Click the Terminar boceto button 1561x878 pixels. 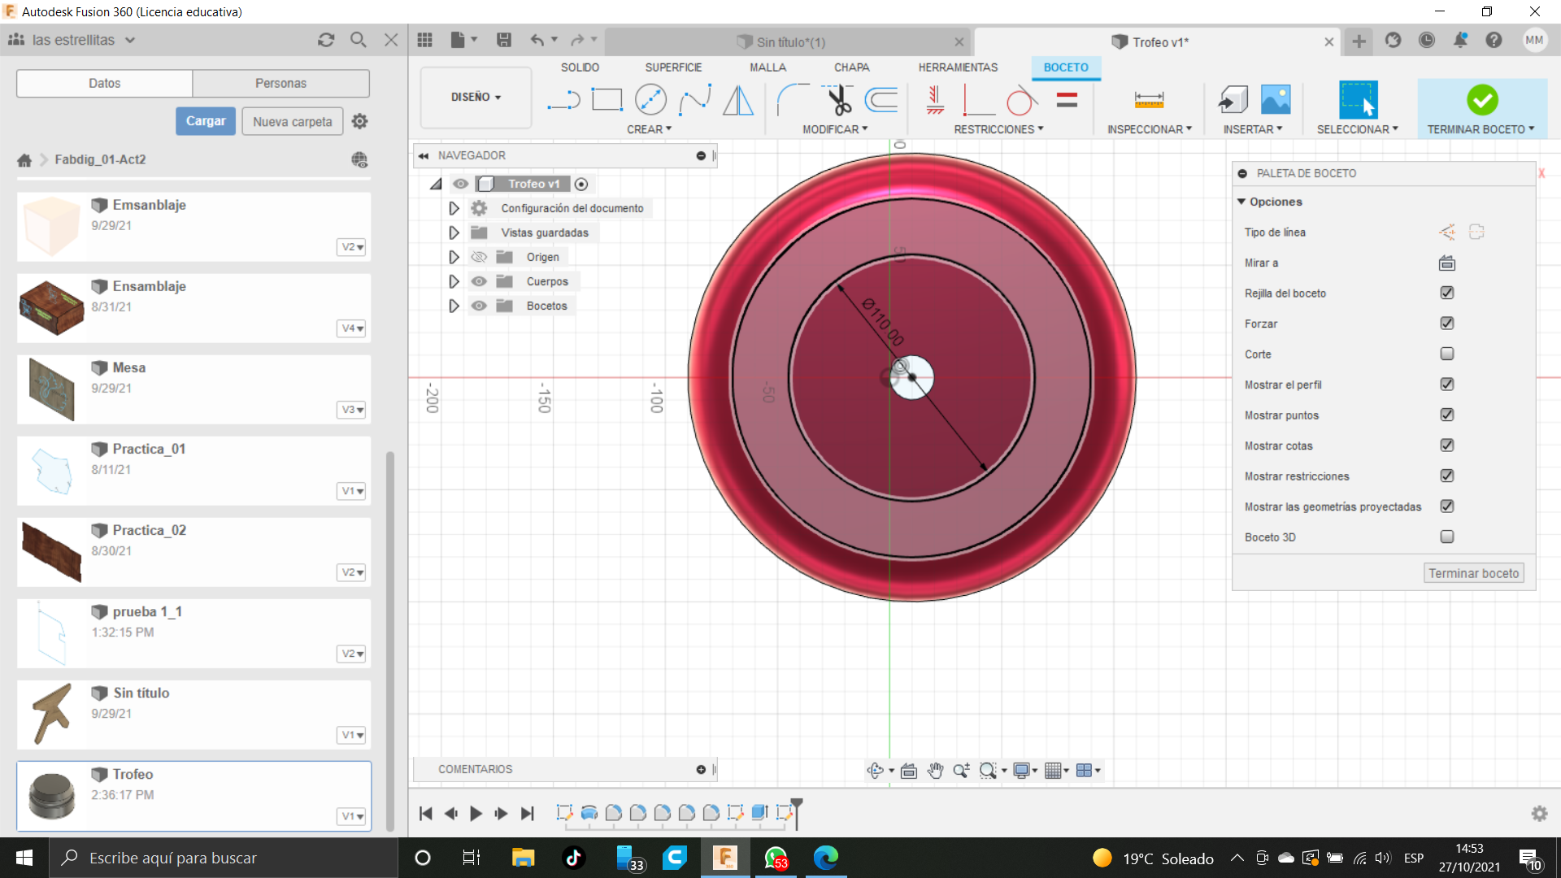[1473, 573]
